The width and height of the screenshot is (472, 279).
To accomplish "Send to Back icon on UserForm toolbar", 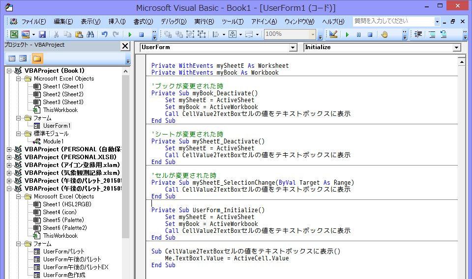I will pyautogui.click(x=179, y=34).
